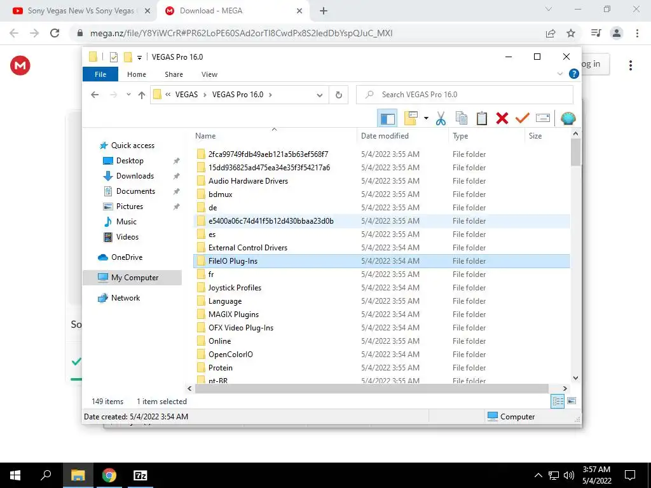The height and width of the screenshot is (488, 651).
Task: Click the horizontal scrollbar in file list
Action: (x=371, y=388)
